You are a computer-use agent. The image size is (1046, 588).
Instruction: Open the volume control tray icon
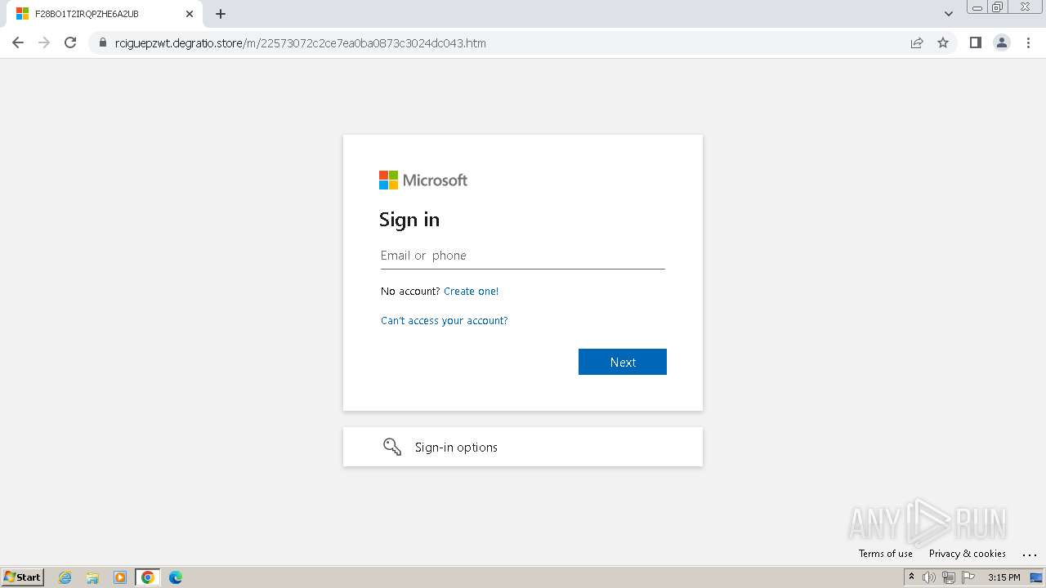[929, 577]
